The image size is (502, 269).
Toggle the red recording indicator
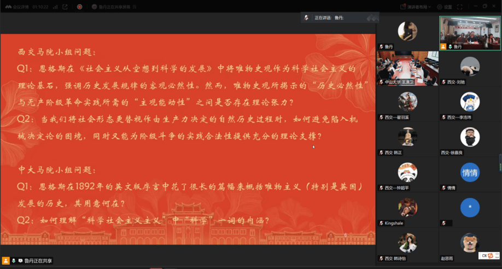(79, 7)
